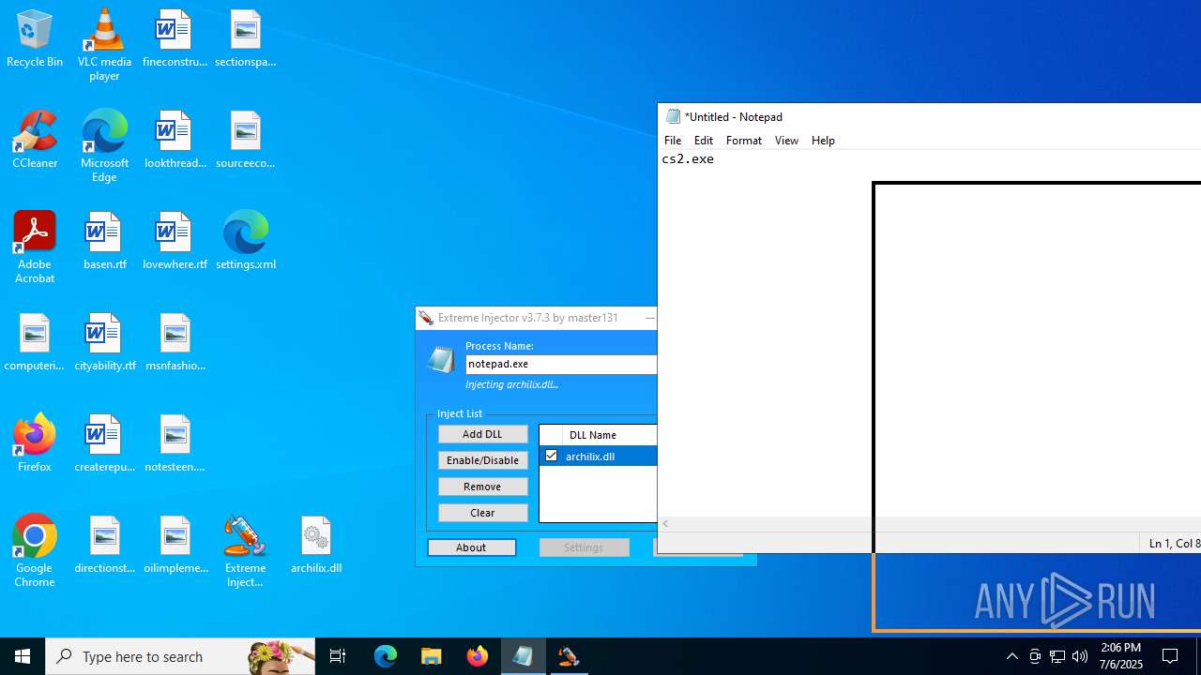Open CCleaner desktop shortcut
Screen dimensions: 1201x675
click(35, 141)
